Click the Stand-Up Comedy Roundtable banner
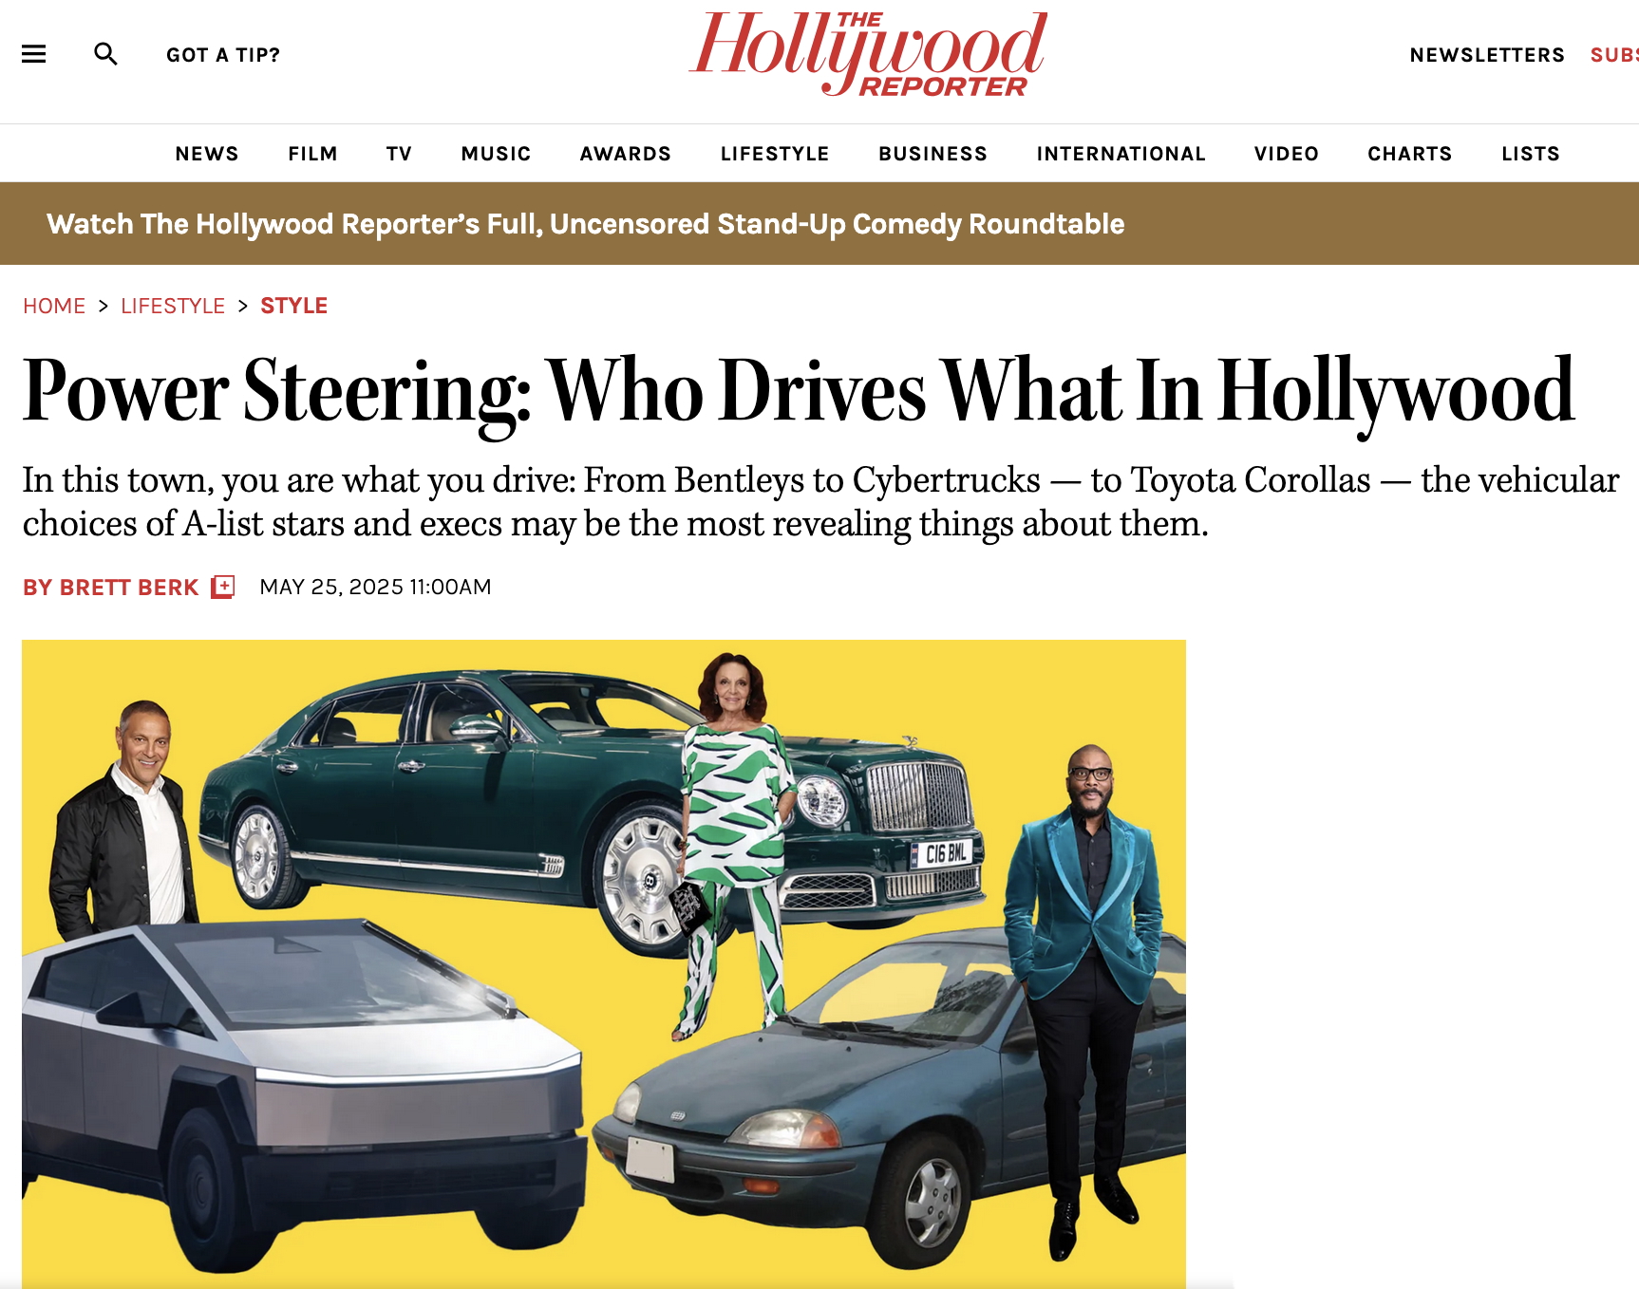The width and height of the screenshot is (1639, 1289). pos(586,224)
